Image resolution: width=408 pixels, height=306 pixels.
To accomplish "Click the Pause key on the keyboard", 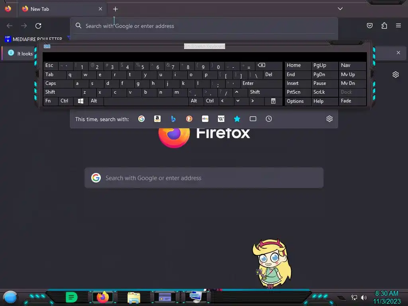I will click(x=324, y=84).
